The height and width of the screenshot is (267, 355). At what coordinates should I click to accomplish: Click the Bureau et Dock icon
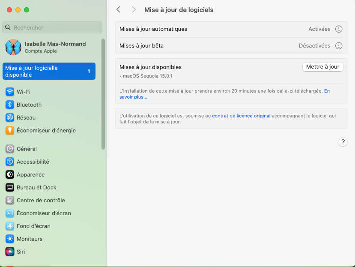[x=10, y=187]
